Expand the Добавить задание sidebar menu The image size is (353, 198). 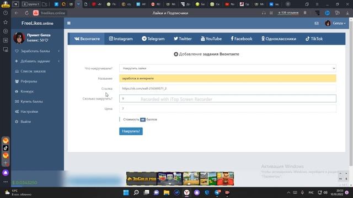tap(38, 61)
